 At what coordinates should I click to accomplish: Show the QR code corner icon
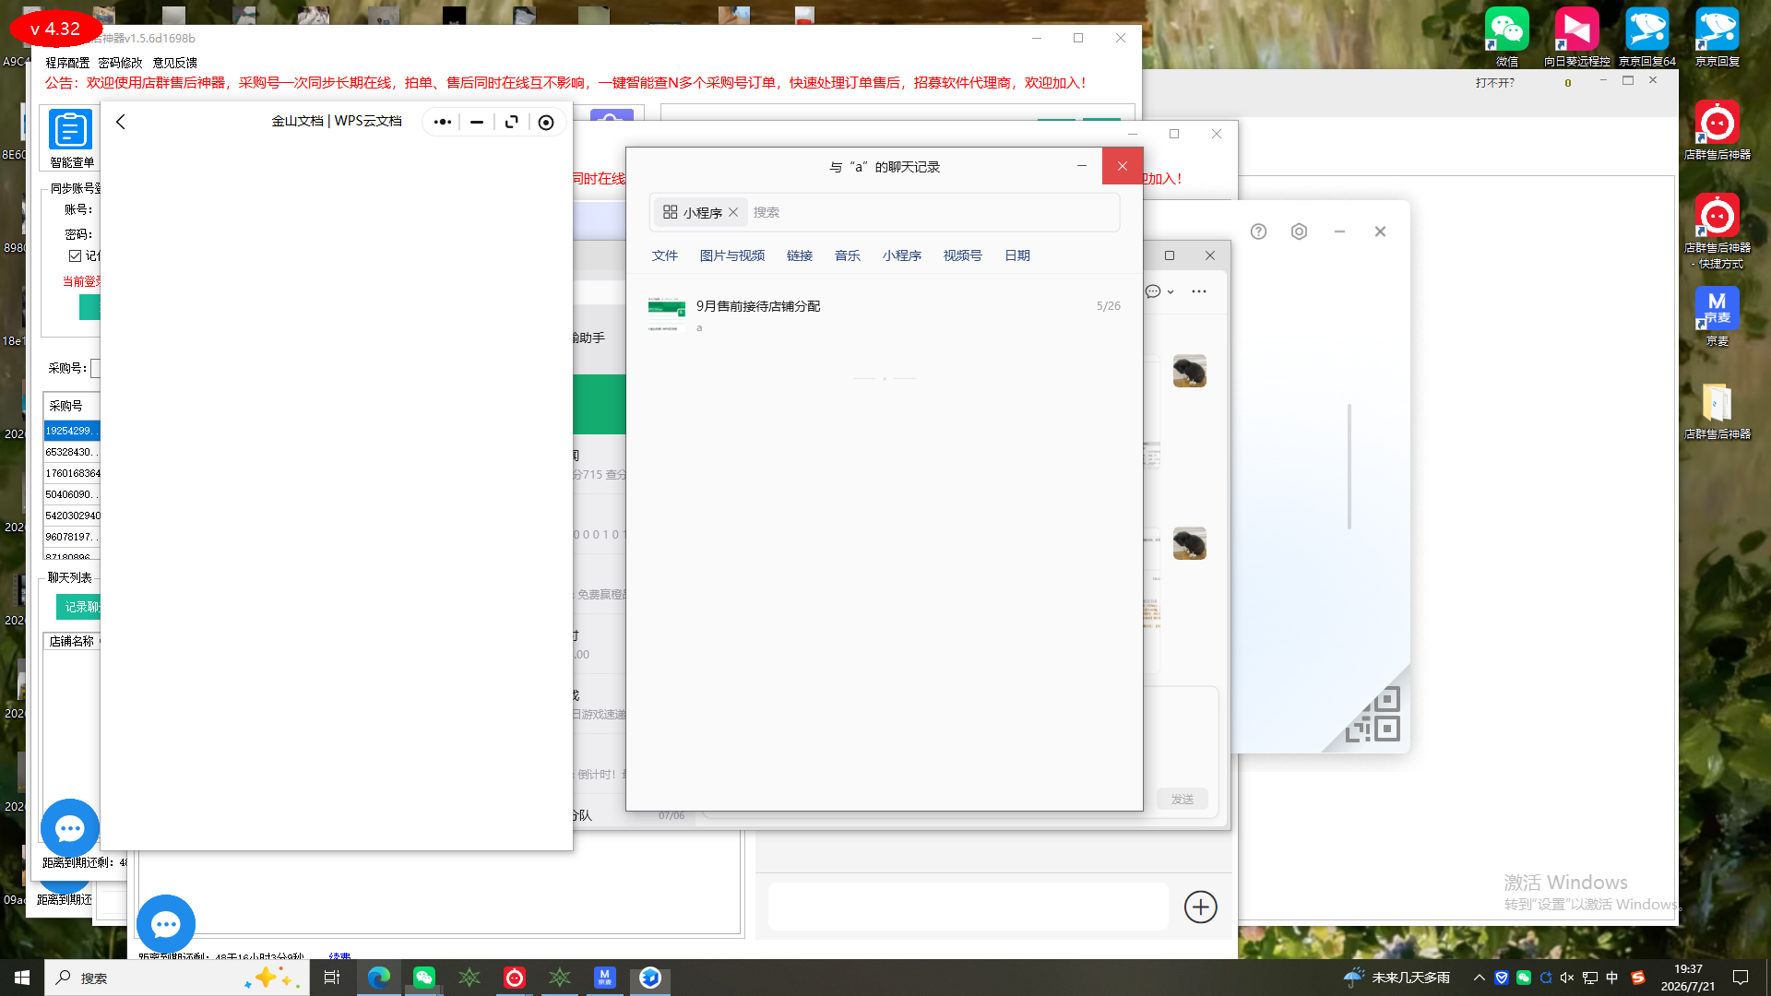click(1374, 715)
